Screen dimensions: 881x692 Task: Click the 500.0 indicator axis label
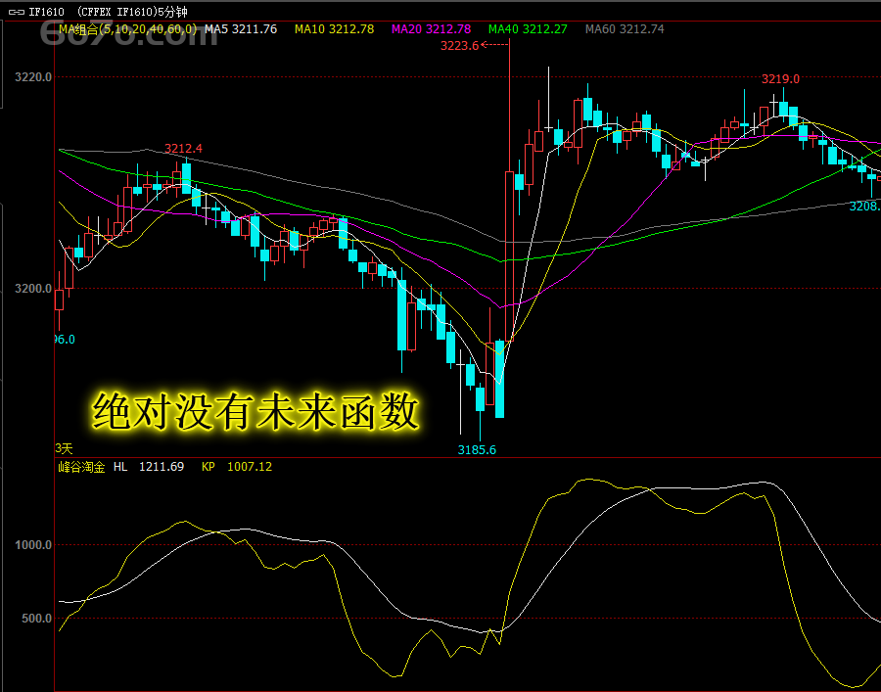tap(36, 619)
